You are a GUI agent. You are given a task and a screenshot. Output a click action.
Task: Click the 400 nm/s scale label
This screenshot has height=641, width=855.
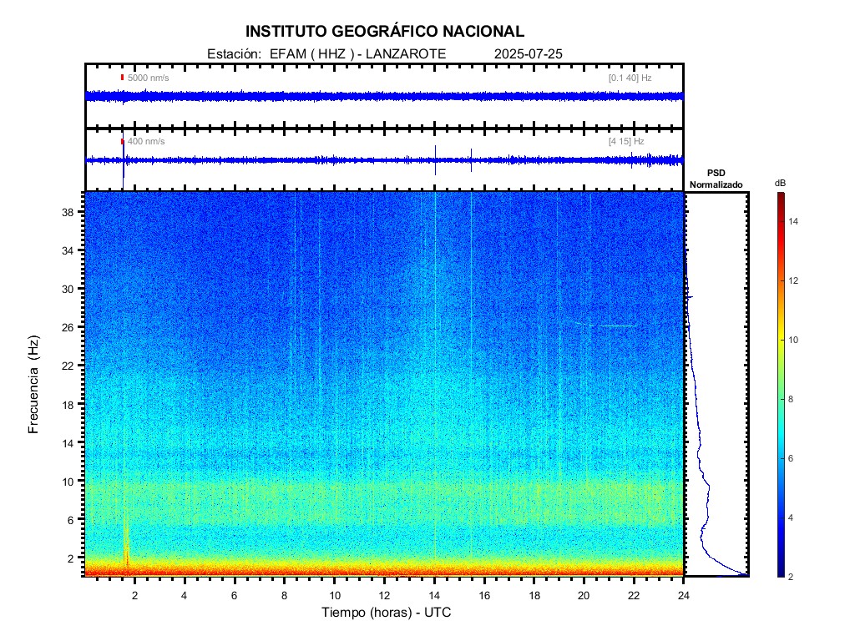coord(146,141)
